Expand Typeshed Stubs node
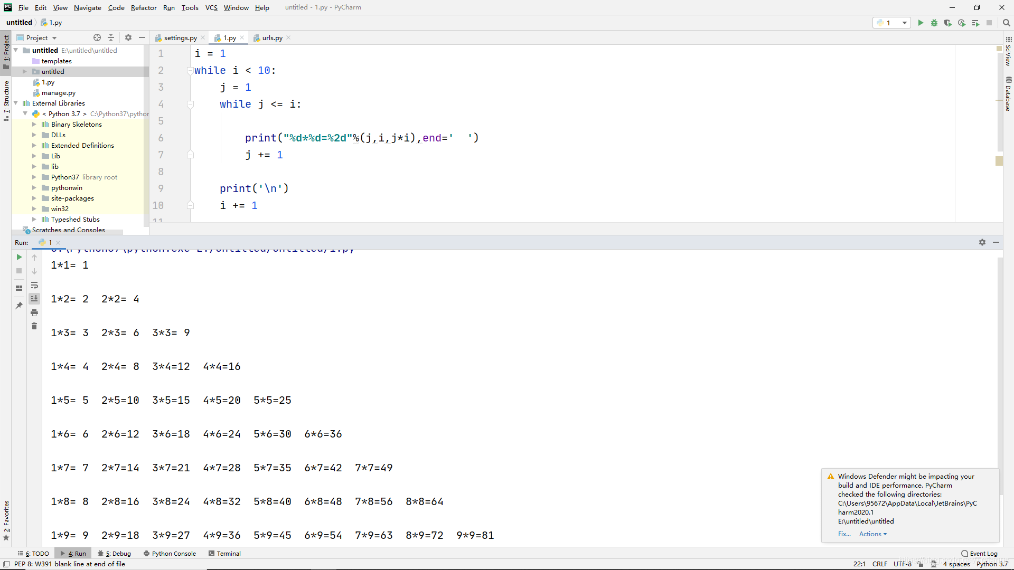Viewport: 1014px width, 570px height. [x=34, y=219]
